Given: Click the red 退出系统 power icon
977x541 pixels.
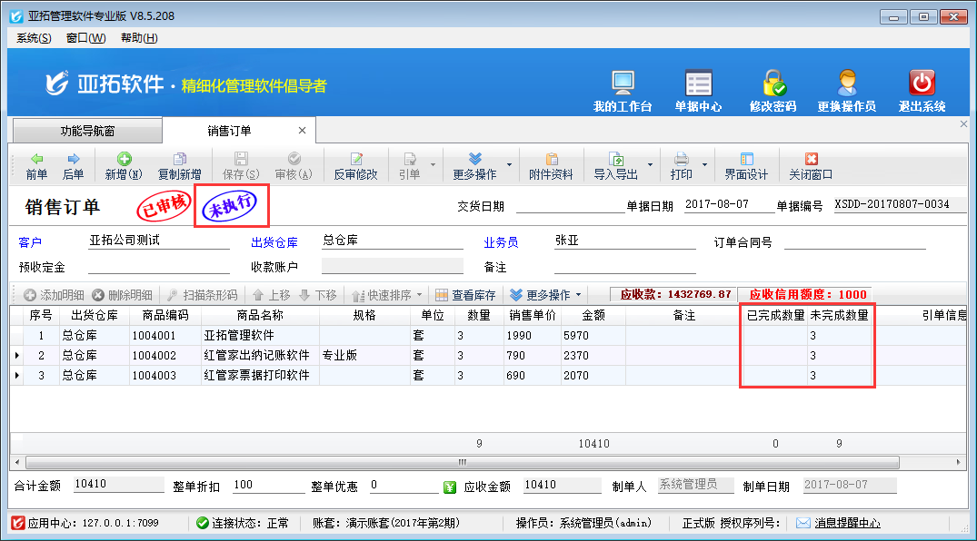Looking at the screenshot, I should (x=922, y=91).
